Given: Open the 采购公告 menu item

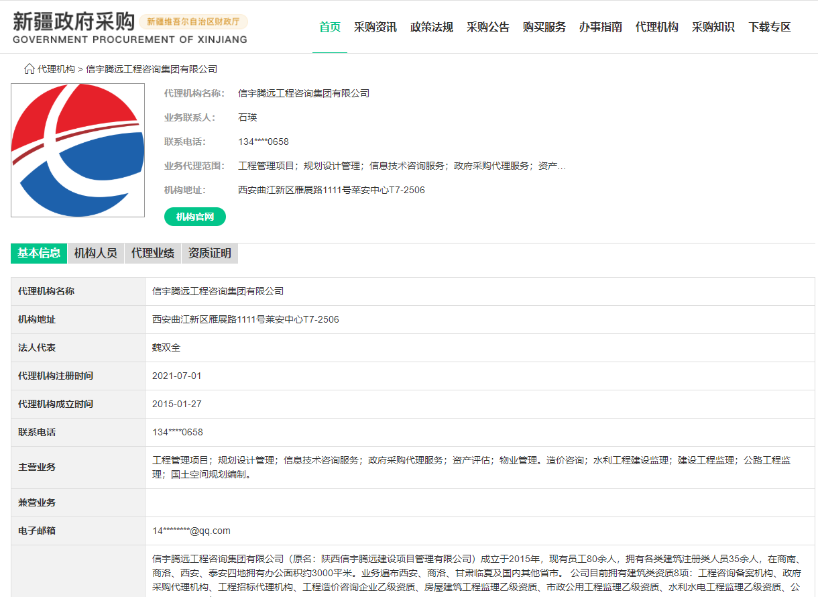Looking at the screenshot, I should pyautogui.click(x=487, y=27).
